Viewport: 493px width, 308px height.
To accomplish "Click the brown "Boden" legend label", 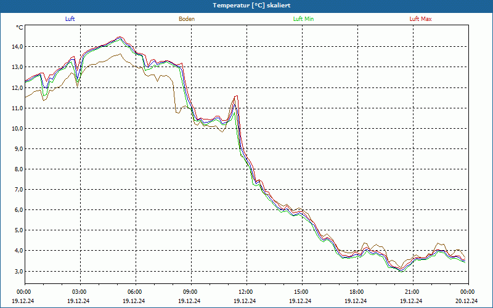I will [187, 19].
